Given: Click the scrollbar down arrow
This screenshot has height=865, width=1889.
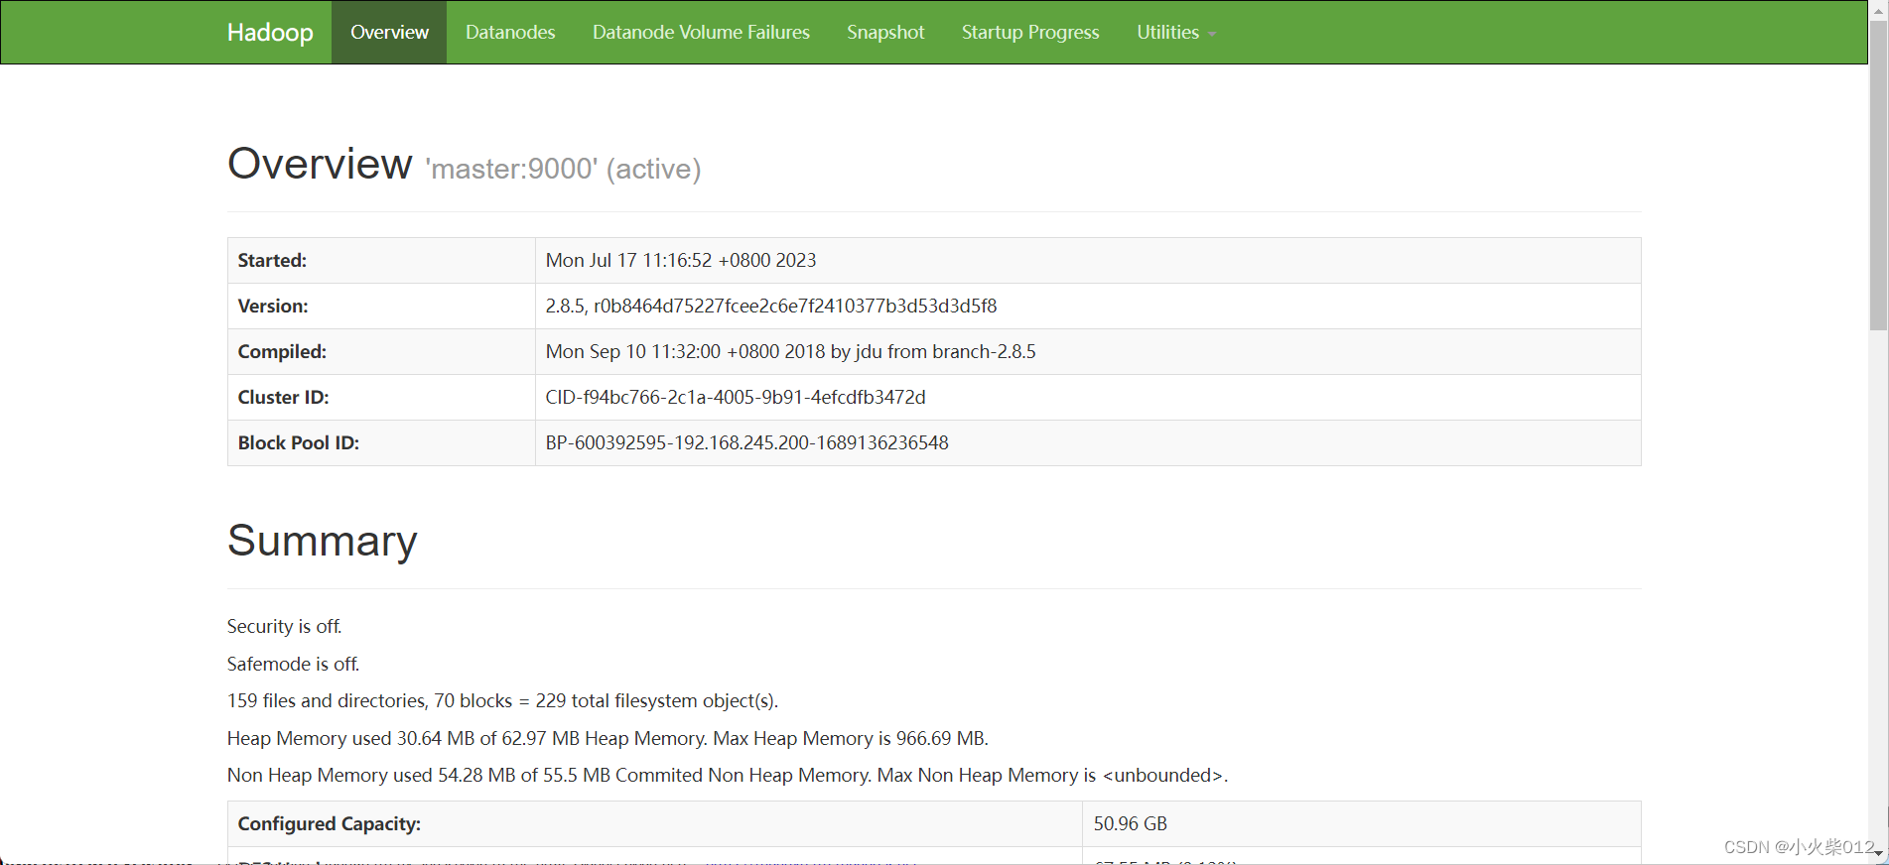Looking at the screenshot, I should (x=1878, y=854).
